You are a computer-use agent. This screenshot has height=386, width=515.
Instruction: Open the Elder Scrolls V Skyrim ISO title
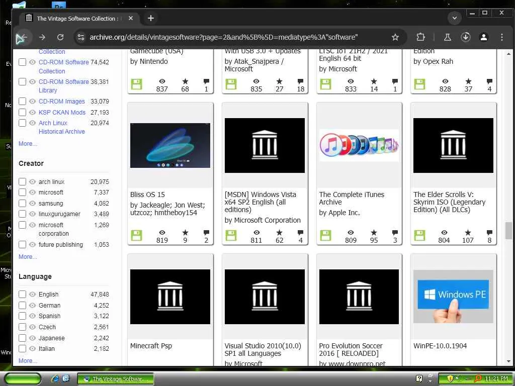pyautogui.click(x=449, y=202)
